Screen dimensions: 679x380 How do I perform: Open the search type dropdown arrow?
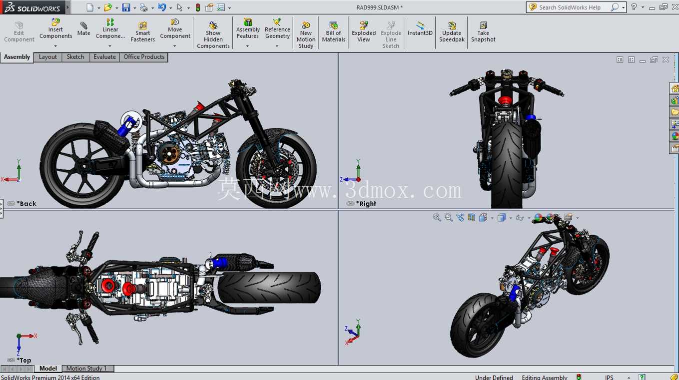pos(625,8)
